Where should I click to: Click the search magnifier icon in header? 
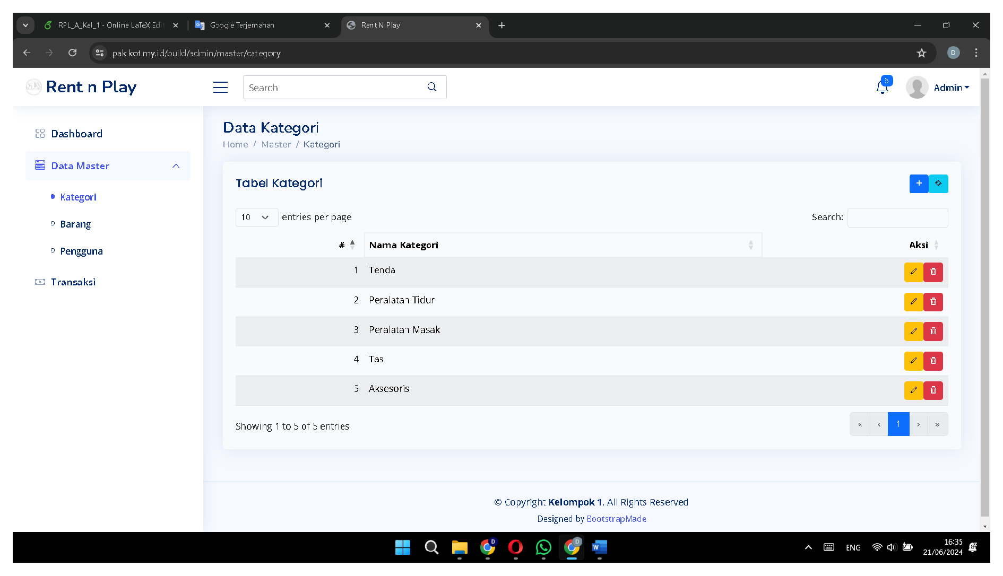coord(432,87)
